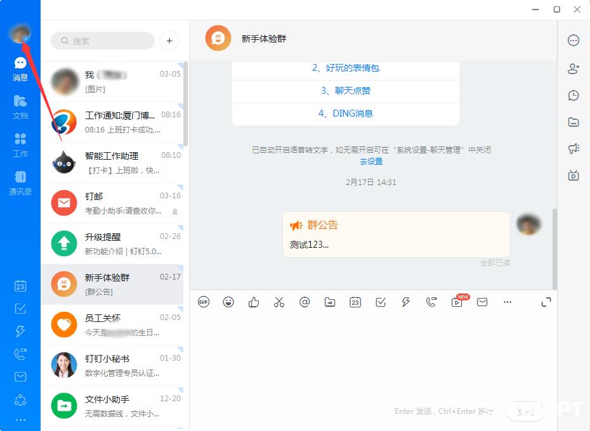The height and width of the screenshot is (431, 590).
Task: Open the DING lightning icon in the left sidebar
Action: tap(20, 331)
